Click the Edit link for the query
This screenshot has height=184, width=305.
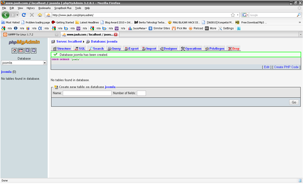pos(267,67)
